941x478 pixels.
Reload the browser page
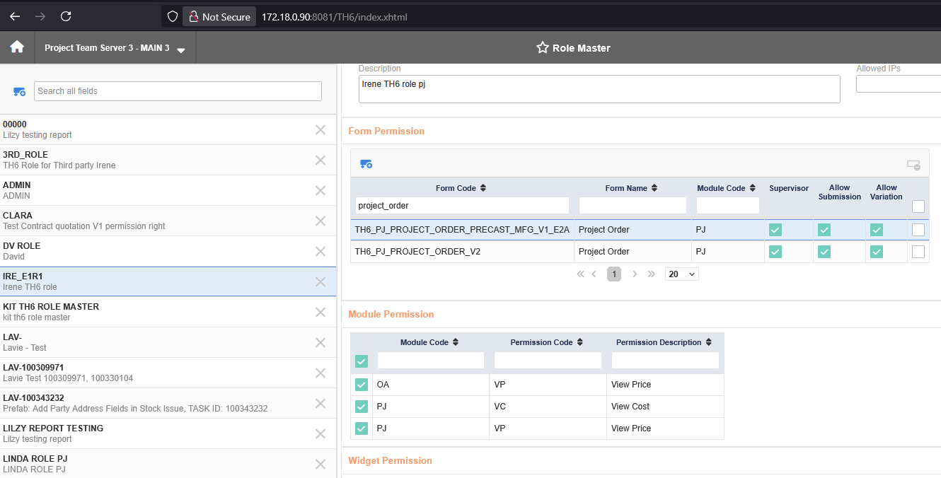[66, 16]
